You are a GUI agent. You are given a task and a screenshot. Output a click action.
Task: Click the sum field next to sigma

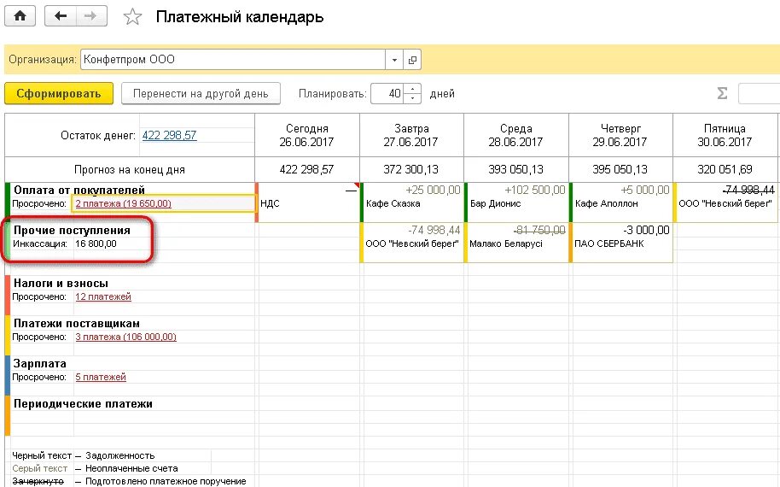(760, 94)
